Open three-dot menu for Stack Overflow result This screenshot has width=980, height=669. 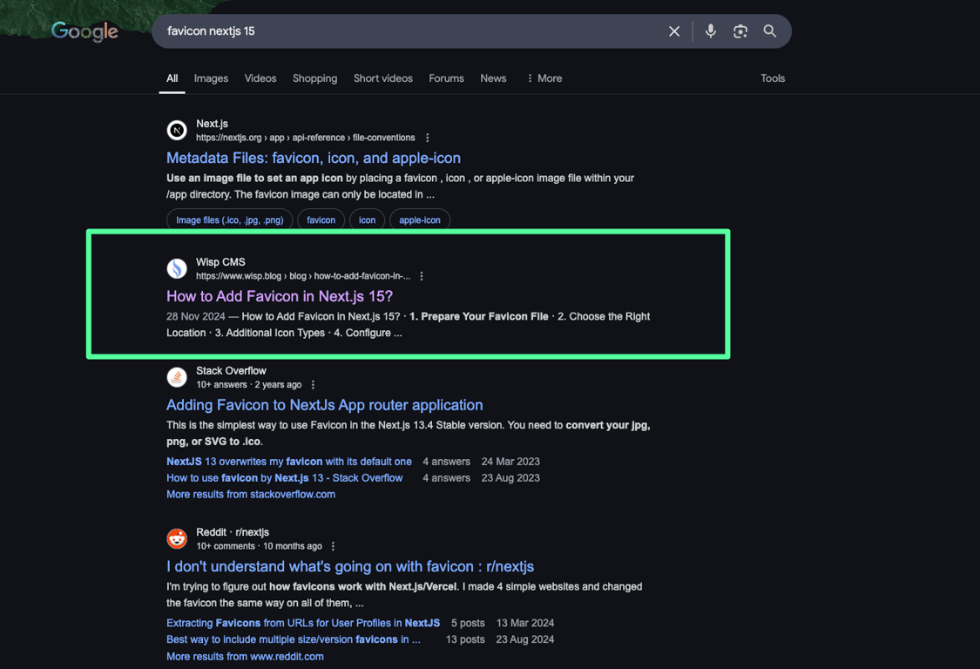(313, 384)
